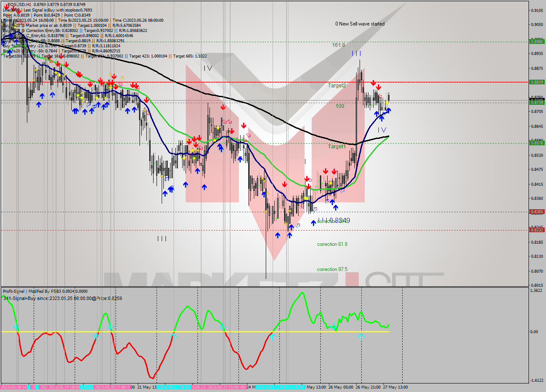This screenshot has width=546, height=392.
Task: Click the -1.6122 indicator scale value
Action: tap(536, 380)
